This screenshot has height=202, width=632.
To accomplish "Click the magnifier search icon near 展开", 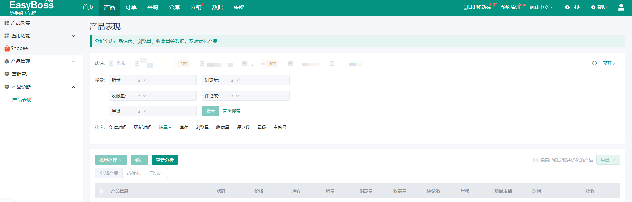I will point(595,63).
